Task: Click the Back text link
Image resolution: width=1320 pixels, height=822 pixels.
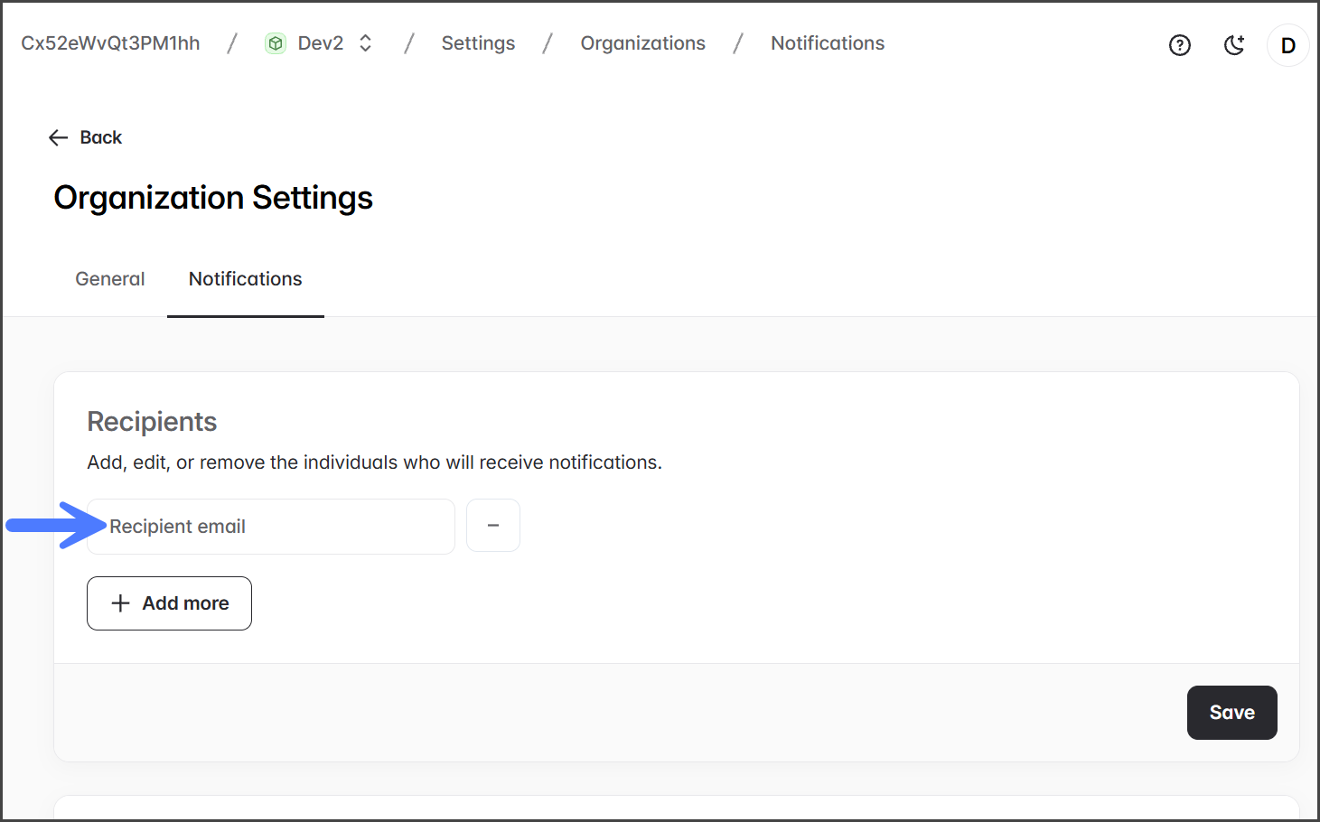Action: point(101,137)
